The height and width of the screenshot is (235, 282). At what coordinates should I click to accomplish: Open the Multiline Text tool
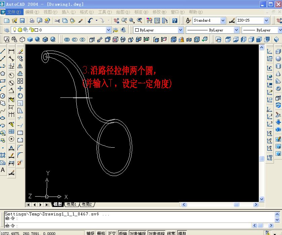2,170
